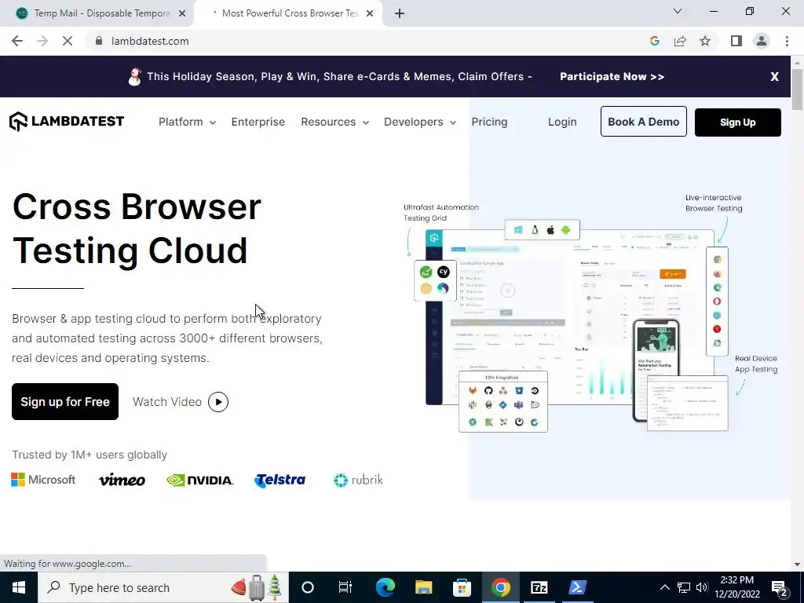Image resolution: width=804 pixels, height=603 pixels.
Task: Open Task View on taskbar
Action: [x=345, y=587]
